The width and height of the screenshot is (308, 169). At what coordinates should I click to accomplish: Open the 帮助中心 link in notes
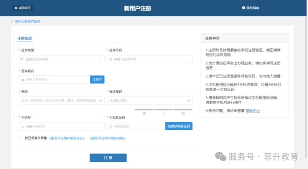point(252,111)
